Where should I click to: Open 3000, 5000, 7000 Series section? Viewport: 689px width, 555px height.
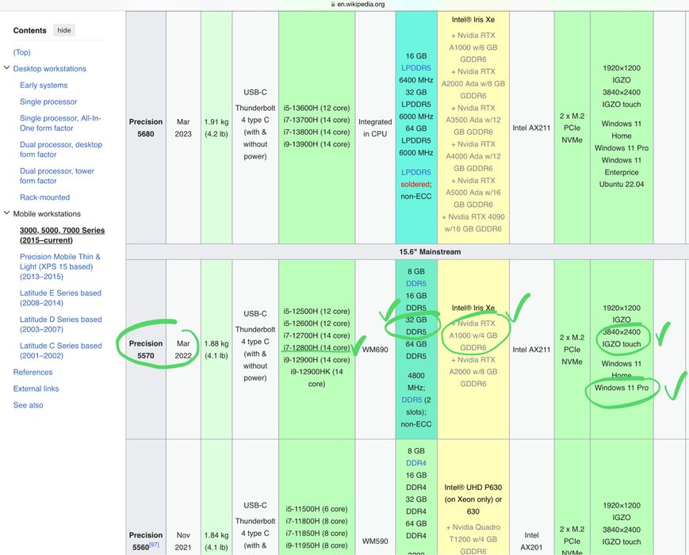pyautogui.click(x=63, y=235)
